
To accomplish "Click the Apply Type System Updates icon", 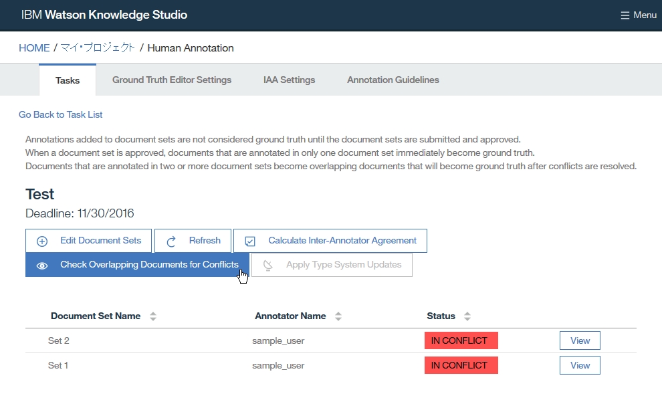I will point(267,265).
